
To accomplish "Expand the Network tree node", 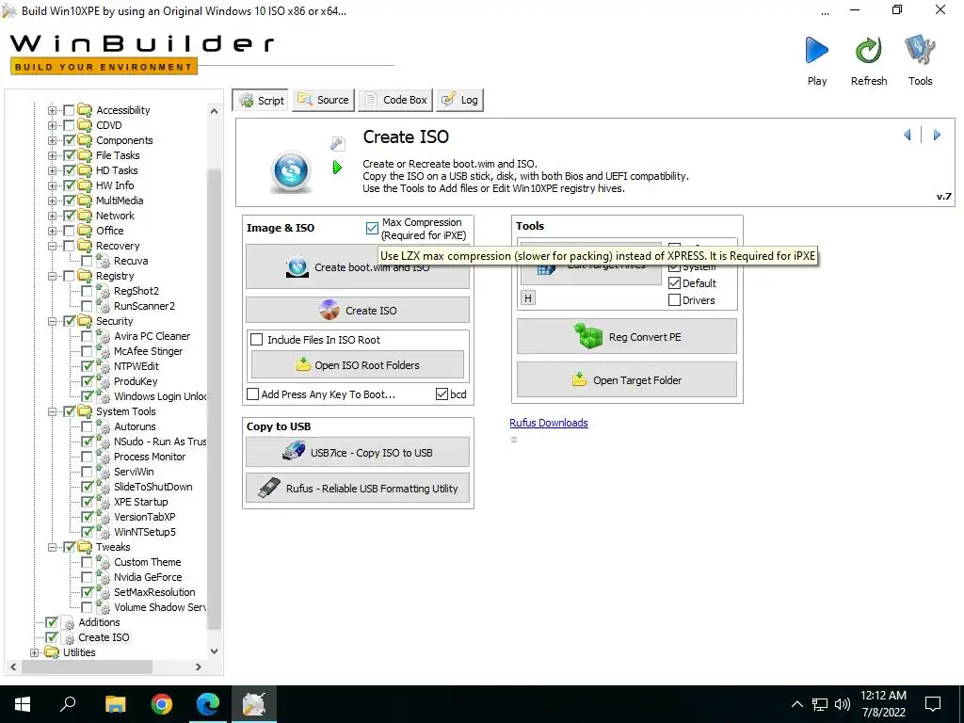I will pyautogui.click(x=53, y=216).
